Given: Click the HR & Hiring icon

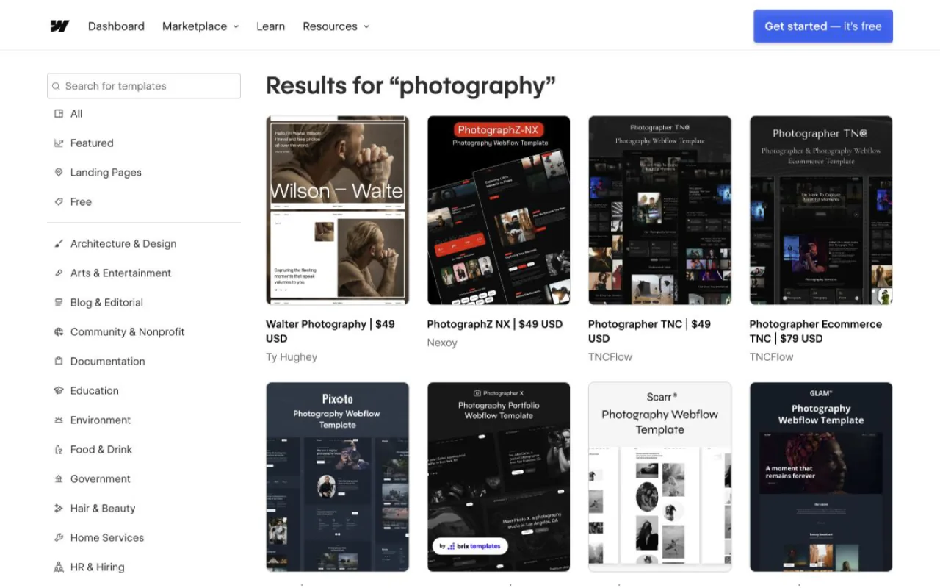Looking at the screenshot, I should coord(59,567).
